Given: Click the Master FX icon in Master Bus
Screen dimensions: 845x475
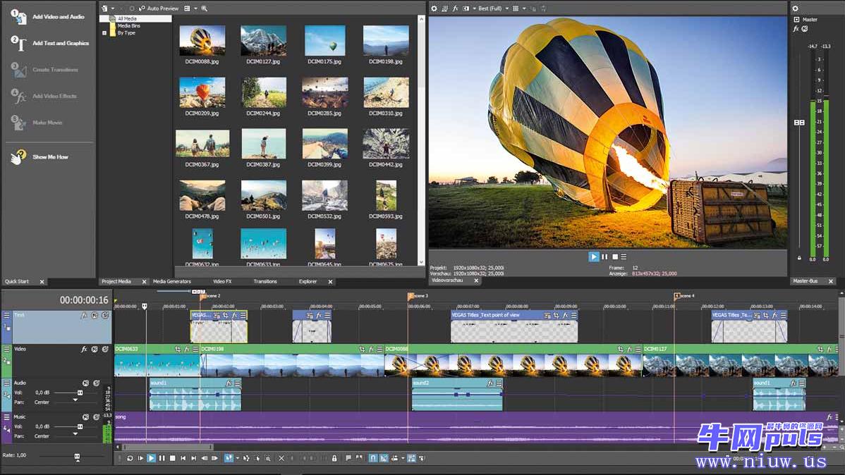Looking at the screenshot, I should [796, 29].
